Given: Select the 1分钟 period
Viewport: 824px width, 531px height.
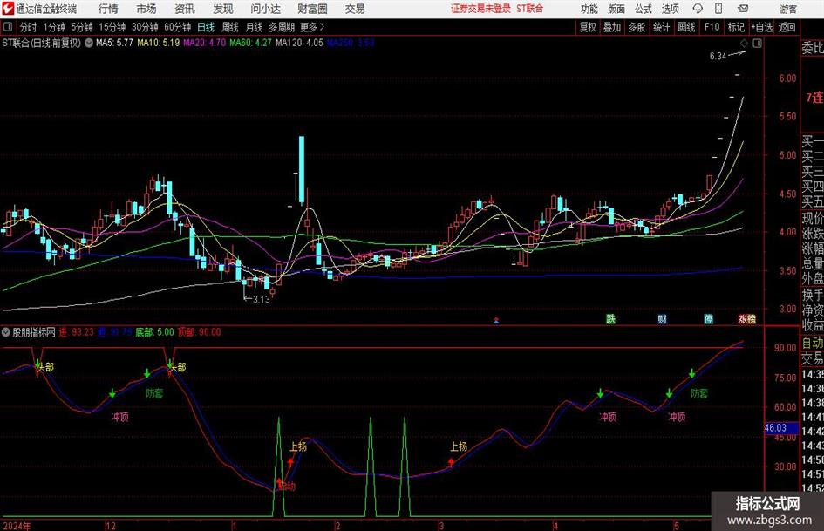Looking at the screenshot, I should coord(53,27).
